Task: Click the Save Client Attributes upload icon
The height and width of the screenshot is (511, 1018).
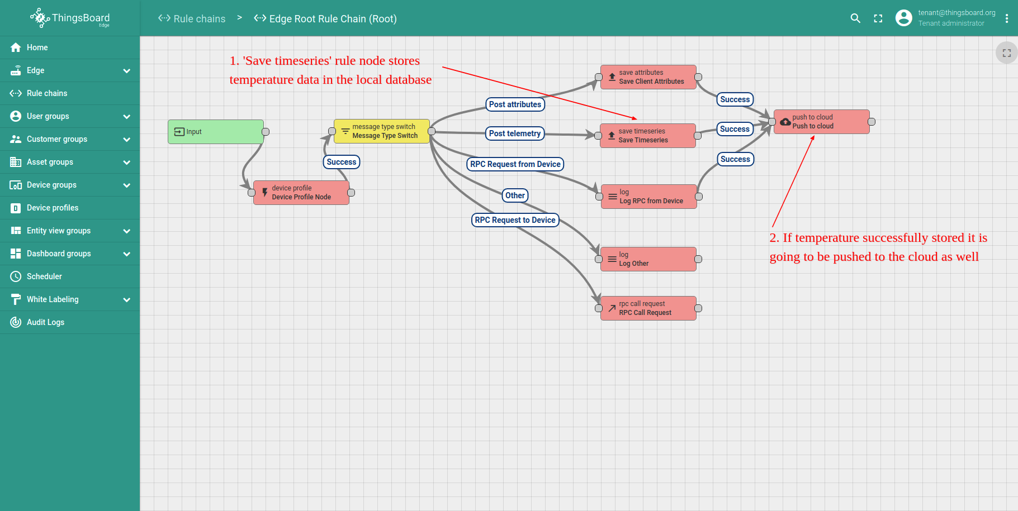Action: coord(612,77)
